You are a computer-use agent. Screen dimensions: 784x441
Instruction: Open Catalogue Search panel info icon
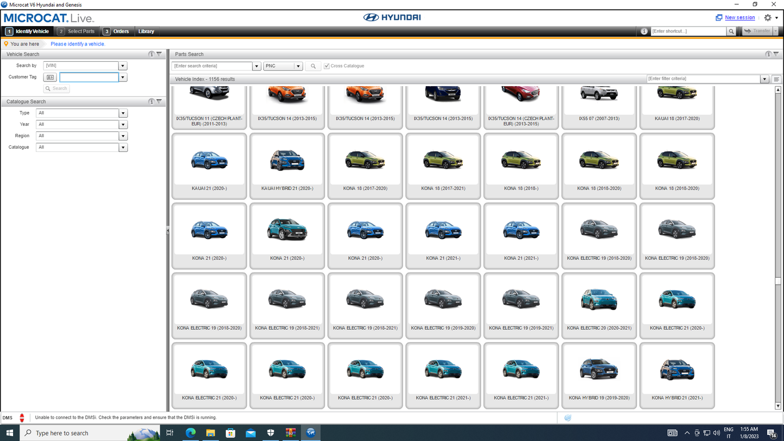(151, 101)
